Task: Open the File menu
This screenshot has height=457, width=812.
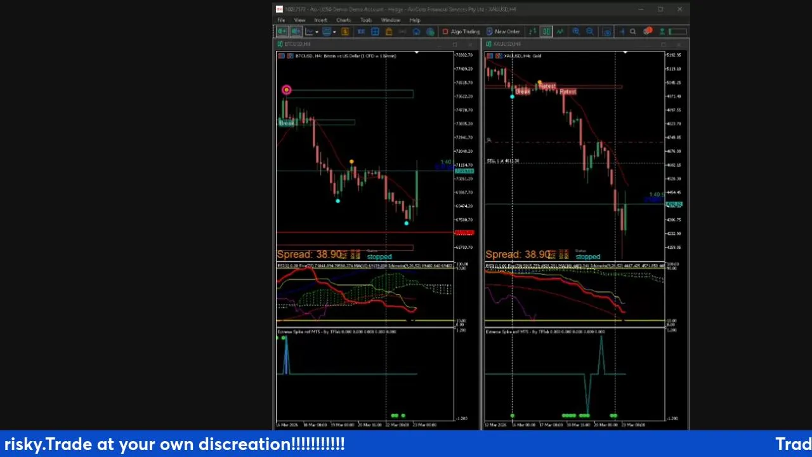Action: pyautogui.click(x=281, y=20)
